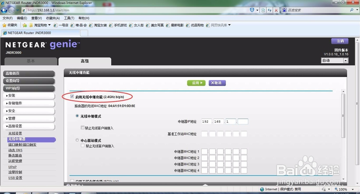Click the last octet field of 中继器IP地址

click(x=243, y=121)
